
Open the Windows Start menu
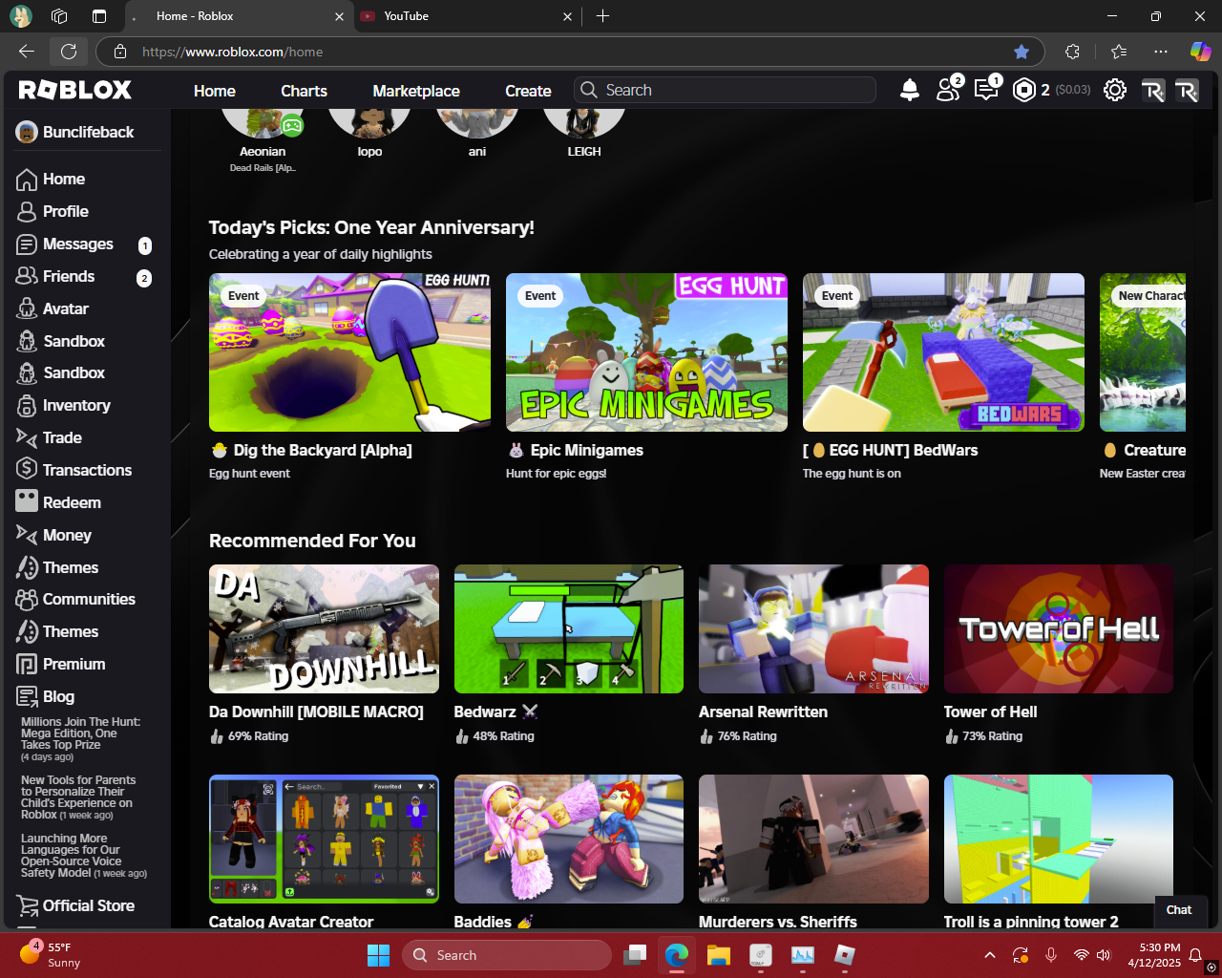coord(379,955)
